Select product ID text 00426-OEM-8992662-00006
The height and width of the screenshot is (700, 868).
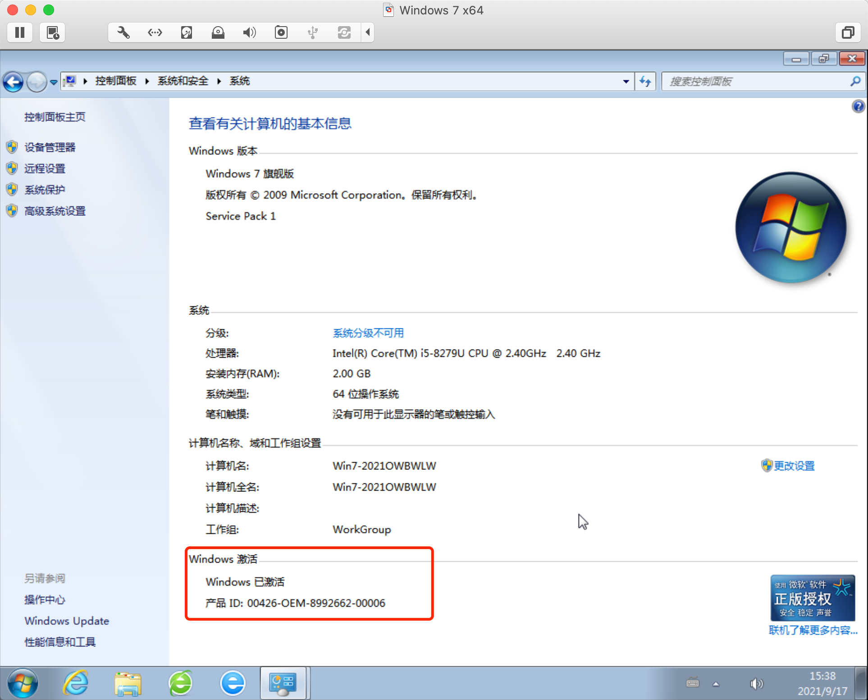316,603
